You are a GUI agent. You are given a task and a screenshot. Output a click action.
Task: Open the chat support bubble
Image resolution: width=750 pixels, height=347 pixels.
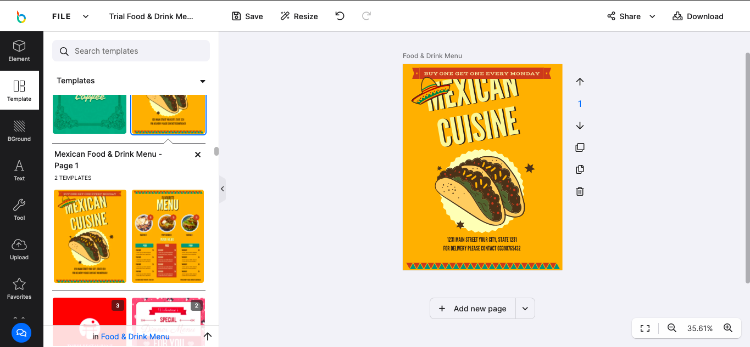21,332
